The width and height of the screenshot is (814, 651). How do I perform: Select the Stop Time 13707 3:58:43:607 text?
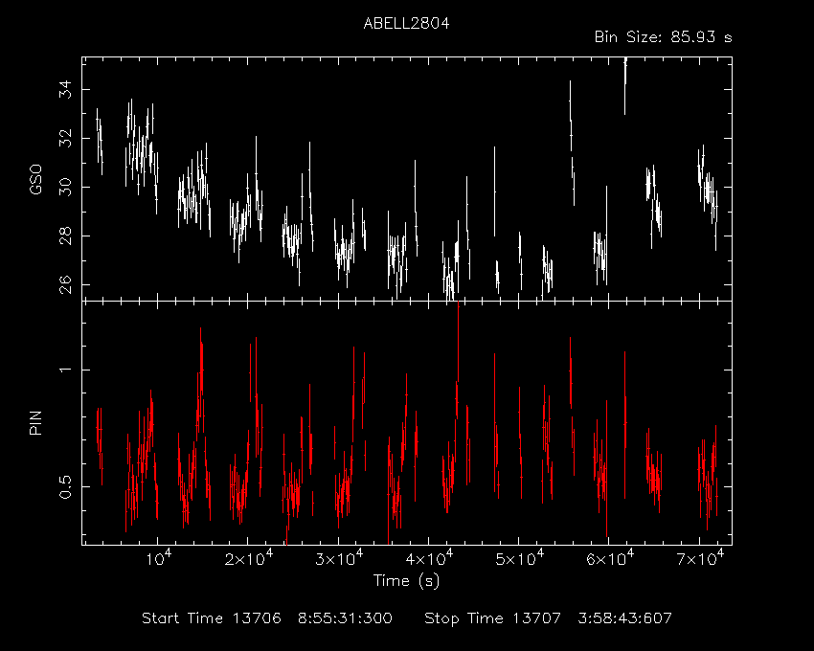pyautogui.click(x=548, y=618)
